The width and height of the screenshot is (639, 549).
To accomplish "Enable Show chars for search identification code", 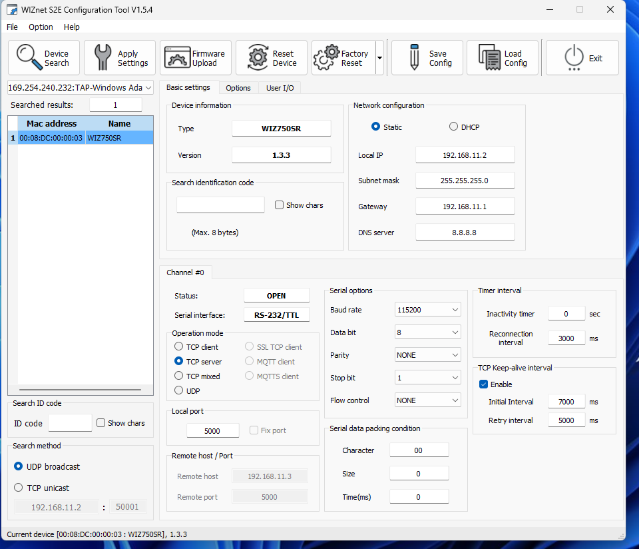I will 279,205.
